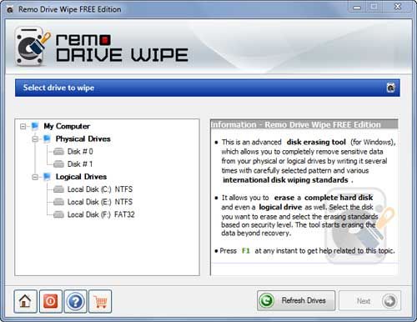Viewport: 417px width, 322px height.
Task: Collapse the Logical Drives node
Action: click(35, 177)
